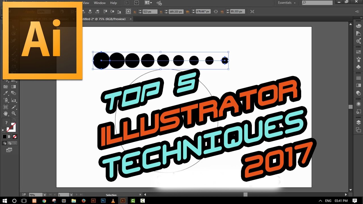Screen dimensions: 363x204
Task: Open the Layers panel icon
Action: (x=358, y=122)
